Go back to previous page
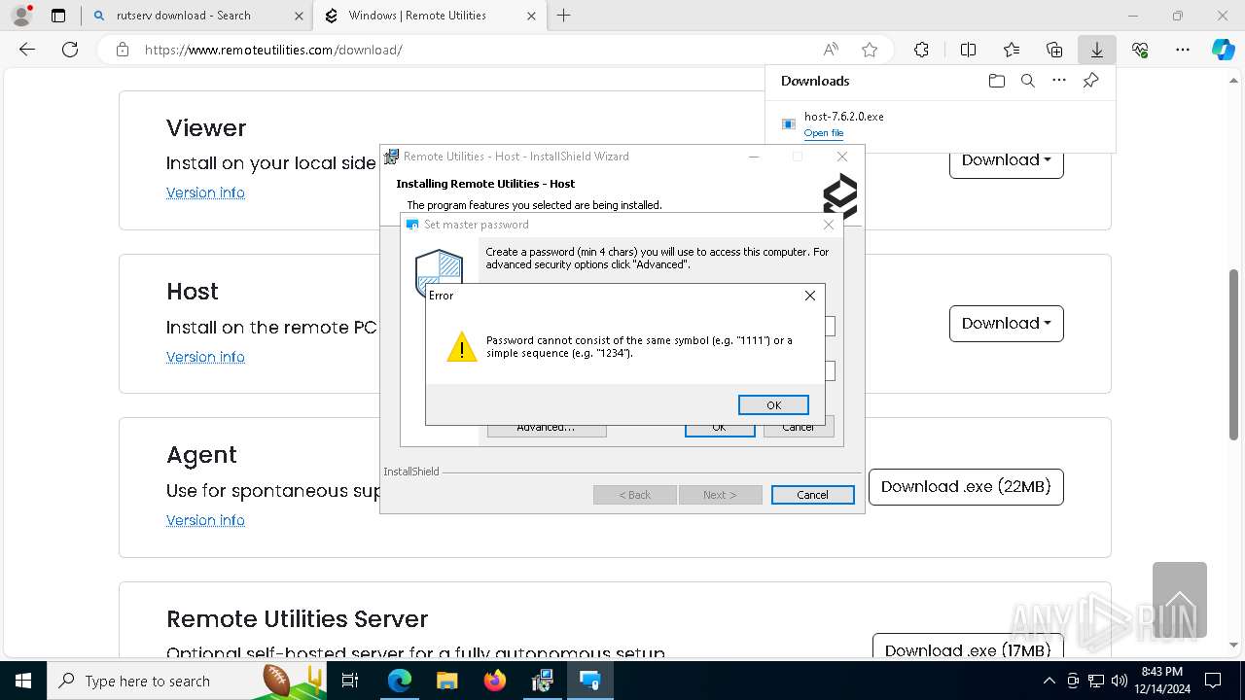This screenshot has width=1245, height=700. pyautogui.click(x=27, y=50)
